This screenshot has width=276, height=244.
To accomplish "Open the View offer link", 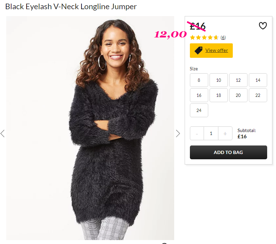I will [x=217, y=50].
